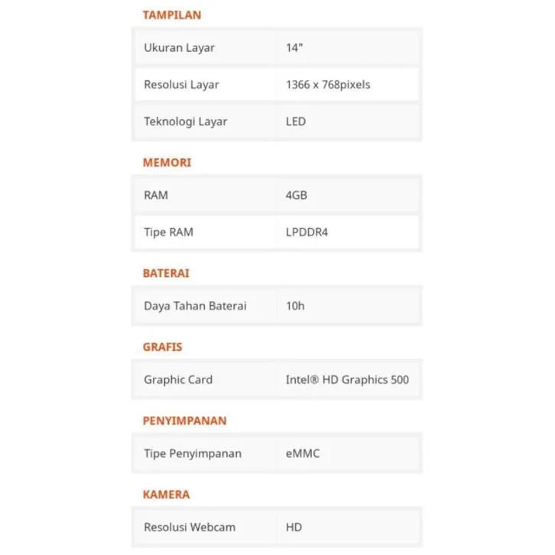Screen dimensions: 555x555
Task: Select the Daya Tahan Baterai label
Action: (195, 306)
